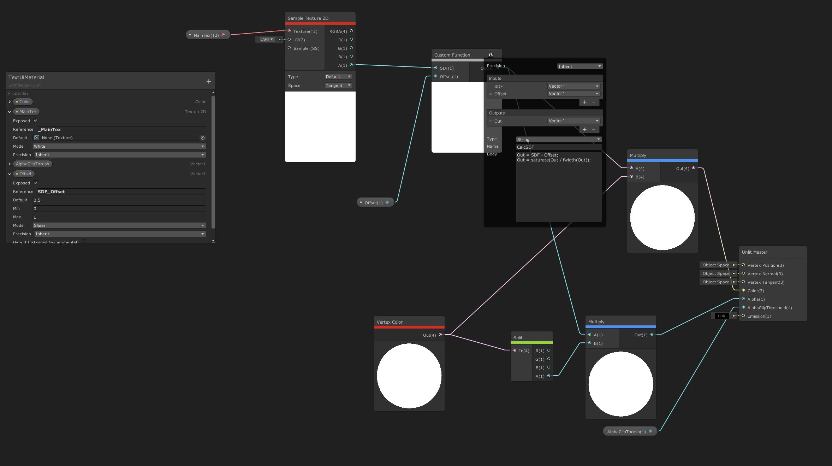The image size is (832, 466).
Task: Select the Offset(1) property node
Action: point(374,202)
